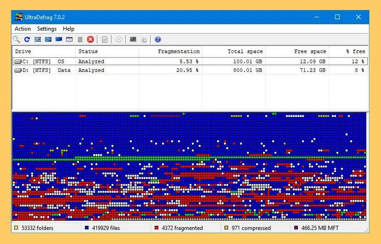Screen dimensions: 381x244
Task: Sort by the Fragmentation column header
Action: pos(170,51)
